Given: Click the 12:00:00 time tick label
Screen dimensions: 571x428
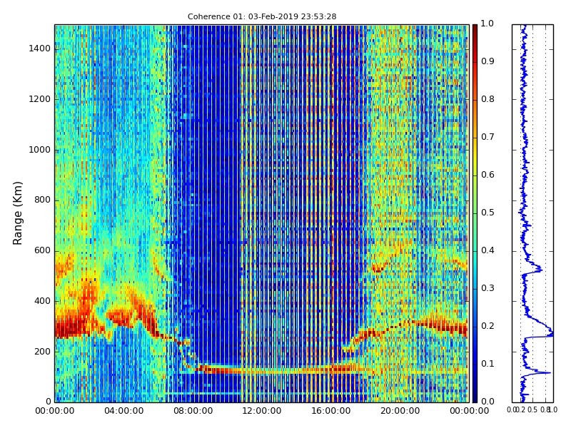Looking at the screenshot, I should (262, 411).
